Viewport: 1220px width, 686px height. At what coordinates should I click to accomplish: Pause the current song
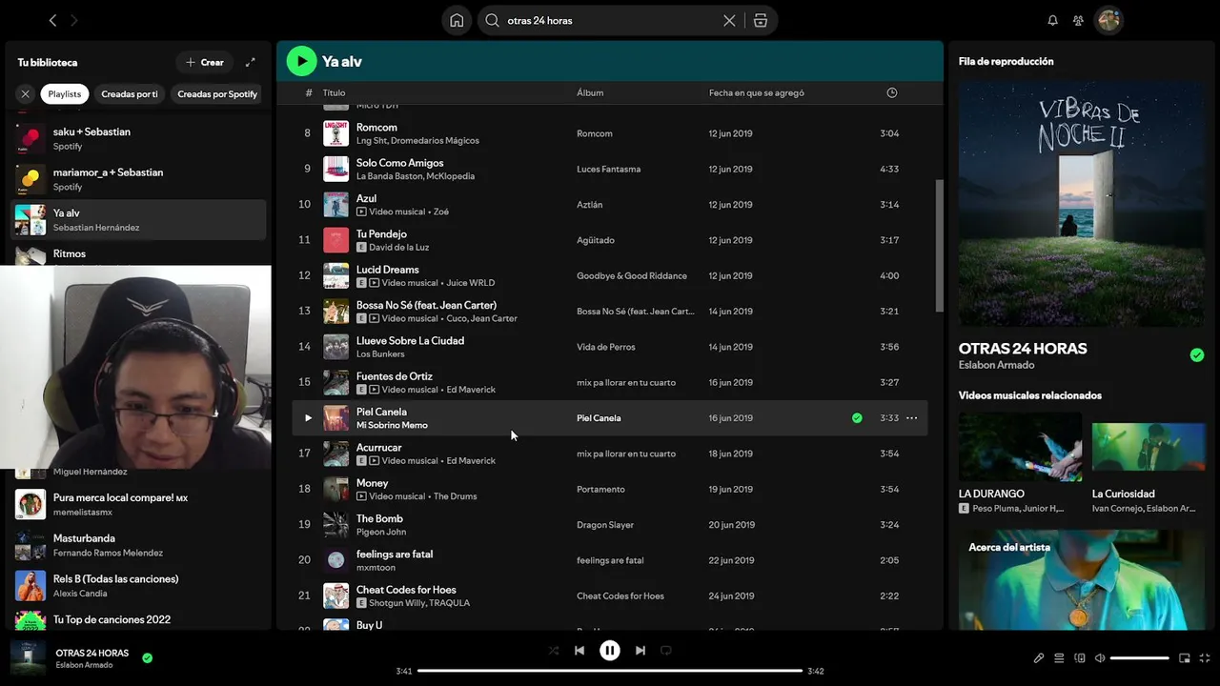coord(610,651)
